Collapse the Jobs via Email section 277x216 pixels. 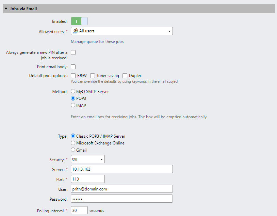pyautogui.click(x=6, y=8)
